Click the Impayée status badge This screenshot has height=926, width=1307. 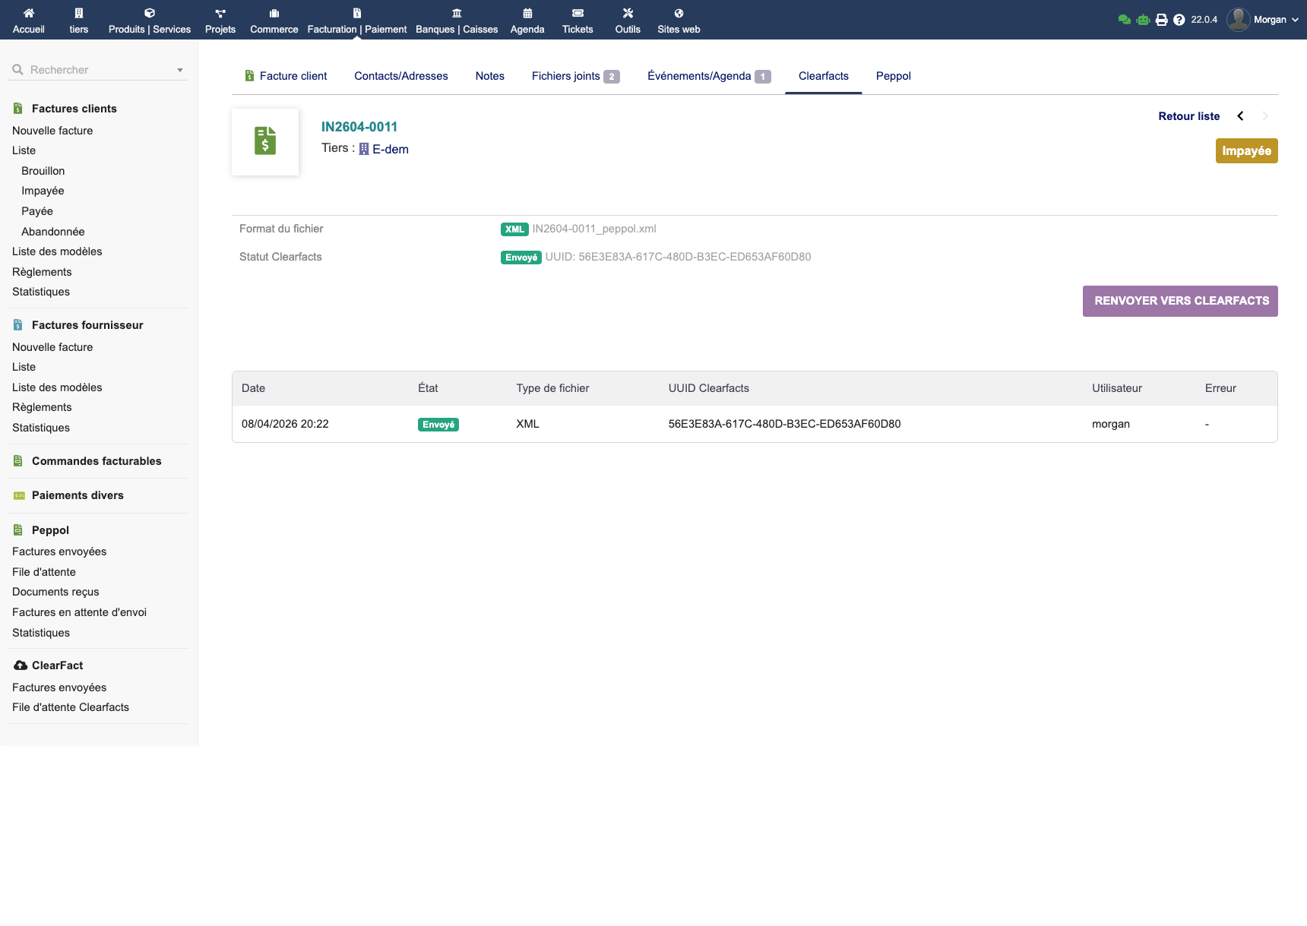coord(1246,150)
